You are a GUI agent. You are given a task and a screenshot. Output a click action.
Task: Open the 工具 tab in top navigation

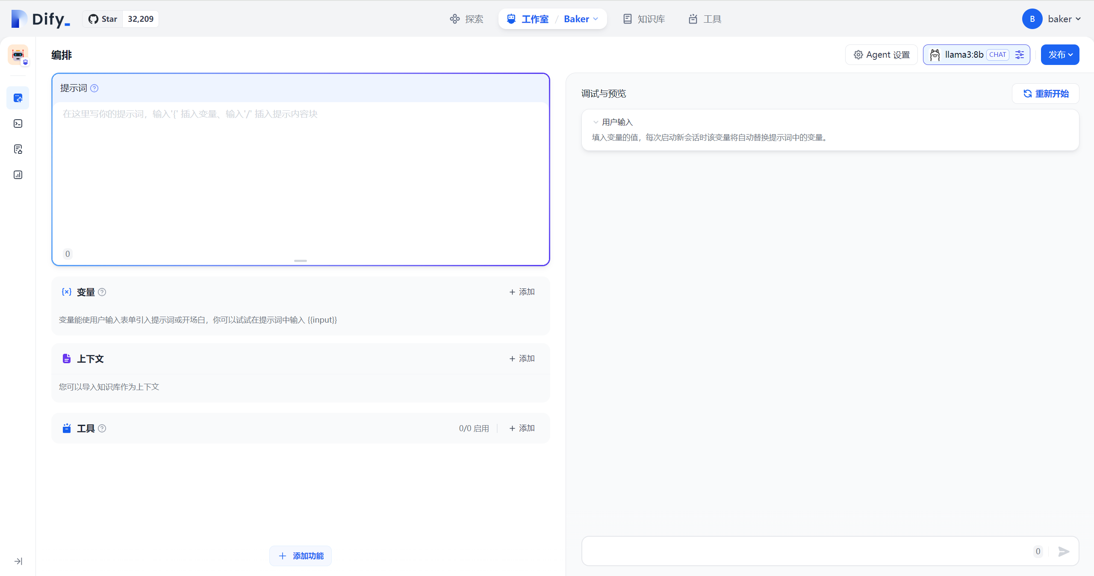point(705,19)
